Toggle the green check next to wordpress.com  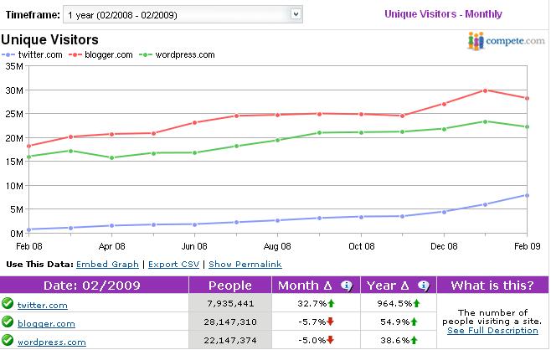tap(8, 340)
